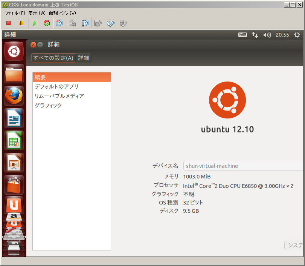Open the 表示(W) menu
Image resolution: width=305 pixels, height=266 pixels.
click(37, 13)
